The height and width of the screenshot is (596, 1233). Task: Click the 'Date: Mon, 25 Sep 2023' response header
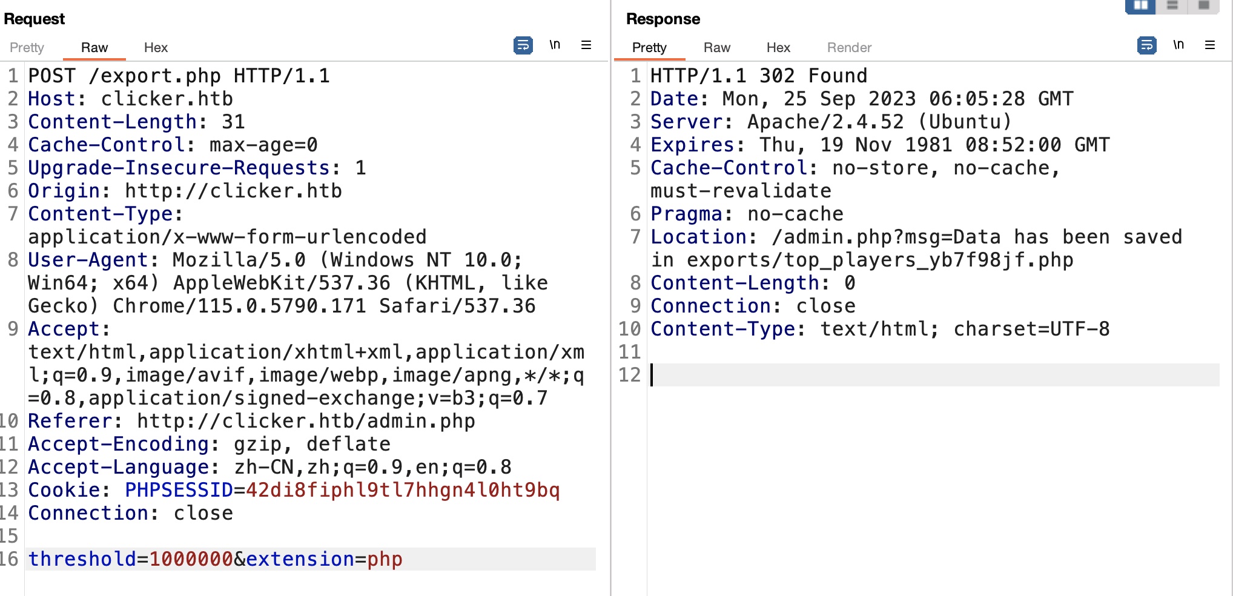pyautogui.click(x=862, y=99)
